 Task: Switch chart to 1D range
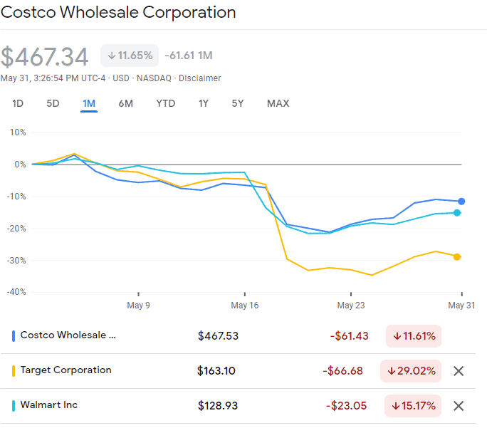18,103
